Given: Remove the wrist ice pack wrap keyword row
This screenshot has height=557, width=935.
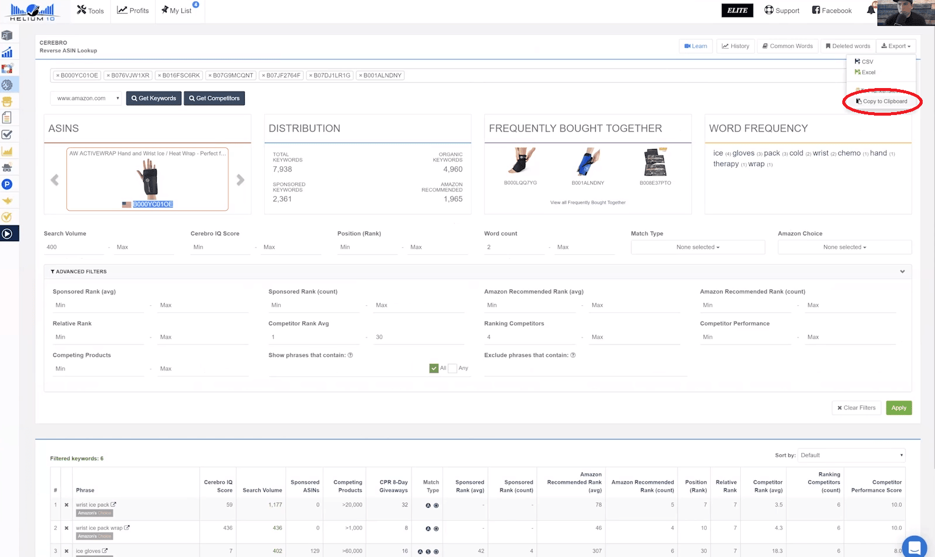Looking at the screenshot, I should click(x=66, y=528).
